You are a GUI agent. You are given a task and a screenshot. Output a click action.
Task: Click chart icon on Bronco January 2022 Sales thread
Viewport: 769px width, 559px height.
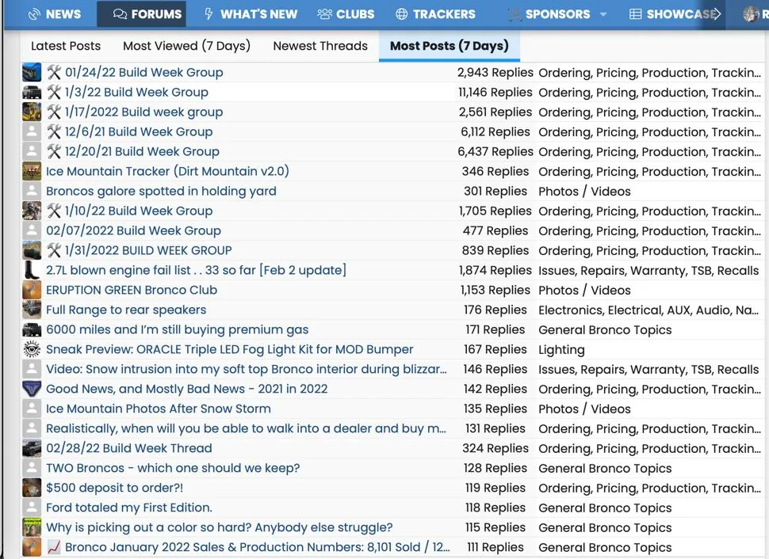[54, 547]
